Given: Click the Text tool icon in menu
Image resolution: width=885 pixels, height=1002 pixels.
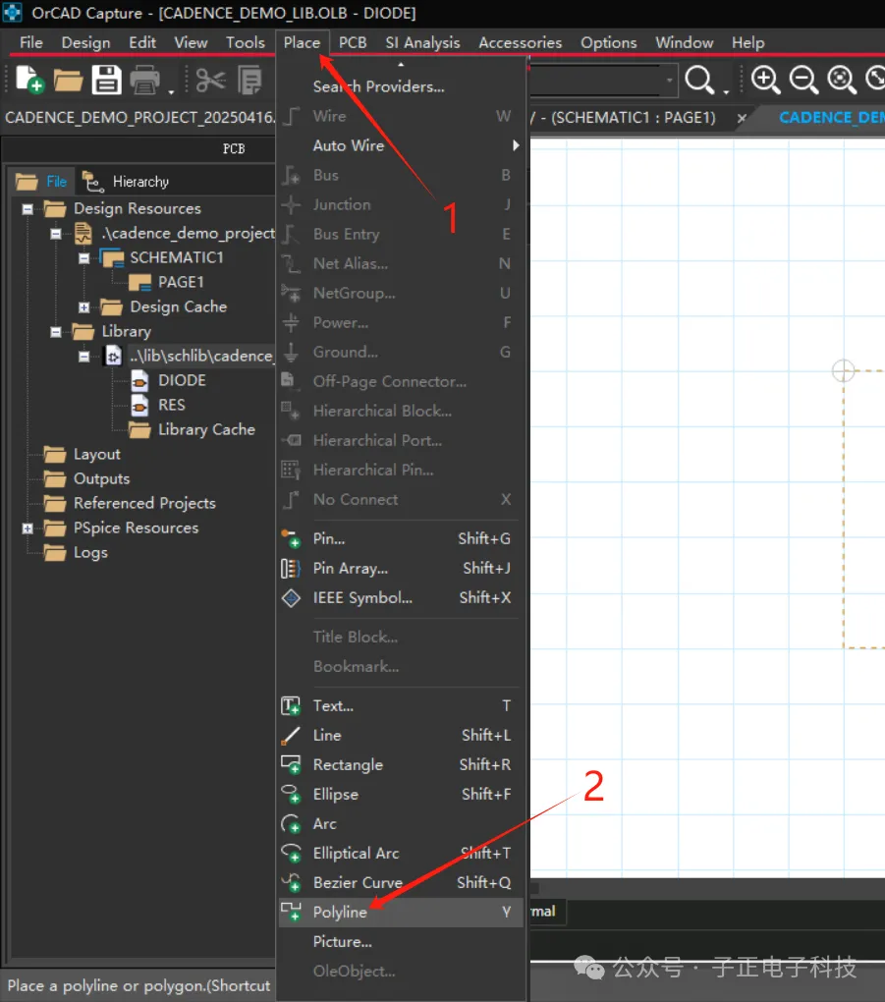Looking at the screenshot, I should tap(291, 706).
